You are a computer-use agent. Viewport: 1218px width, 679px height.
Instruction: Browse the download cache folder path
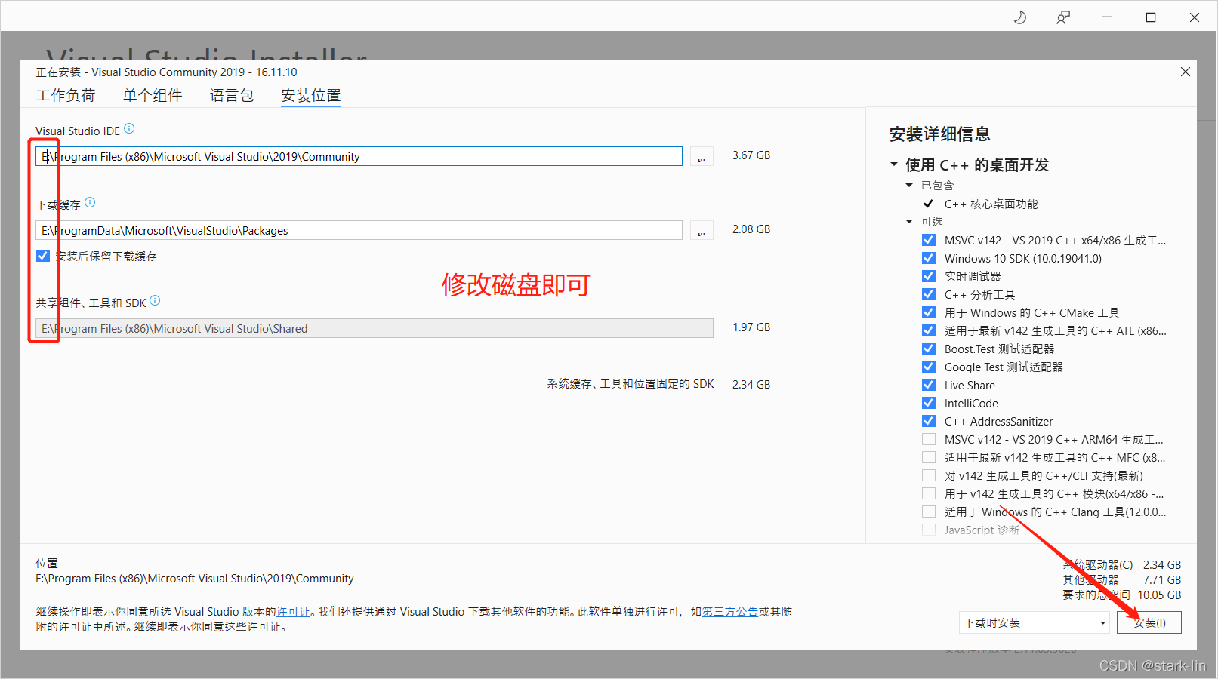pos(701,230)
